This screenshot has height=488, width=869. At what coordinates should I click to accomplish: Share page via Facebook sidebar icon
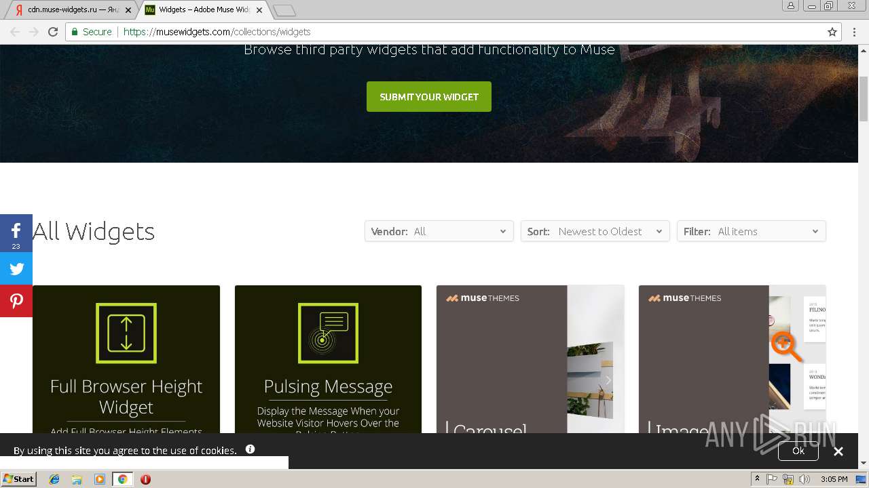click(16, 233)
